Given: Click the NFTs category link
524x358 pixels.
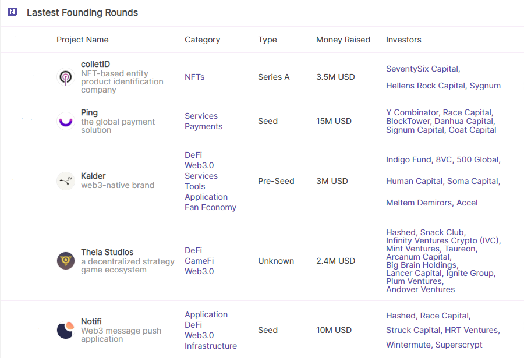Looking at the screenshot, I should click(194, 77).
